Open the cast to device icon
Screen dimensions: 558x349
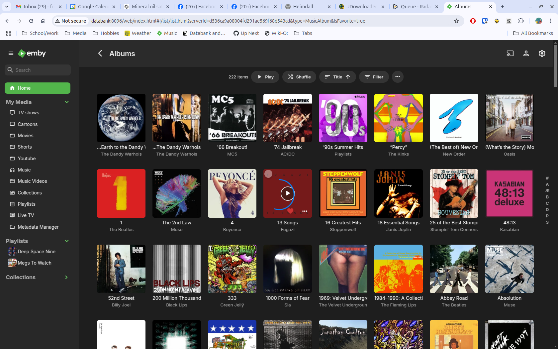(510, 54)
